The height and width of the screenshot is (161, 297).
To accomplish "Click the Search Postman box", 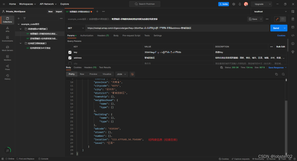I will click(145, 4).
